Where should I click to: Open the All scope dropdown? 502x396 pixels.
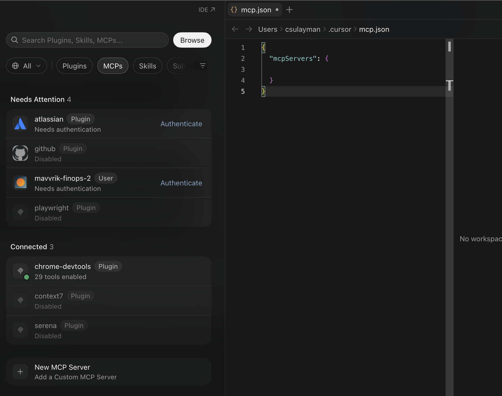point(27,66)
